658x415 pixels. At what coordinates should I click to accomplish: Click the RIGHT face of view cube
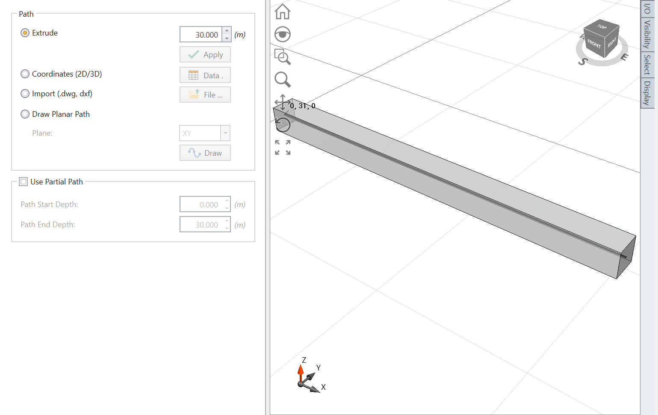click(x=612, y=42)
